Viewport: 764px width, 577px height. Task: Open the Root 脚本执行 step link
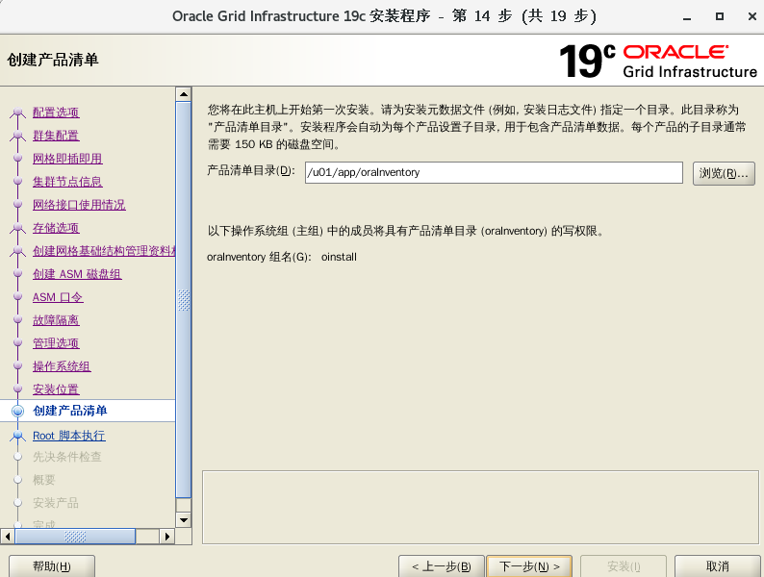point(68,436)
